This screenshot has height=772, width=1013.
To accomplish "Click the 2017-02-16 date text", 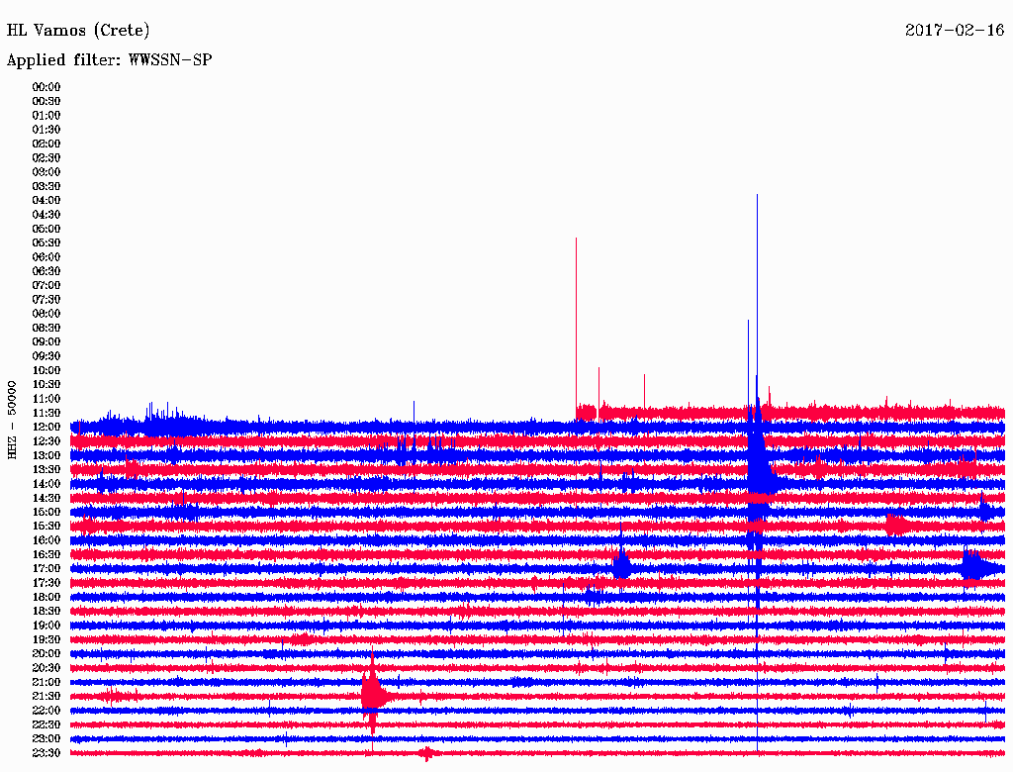I will point(955,30).
